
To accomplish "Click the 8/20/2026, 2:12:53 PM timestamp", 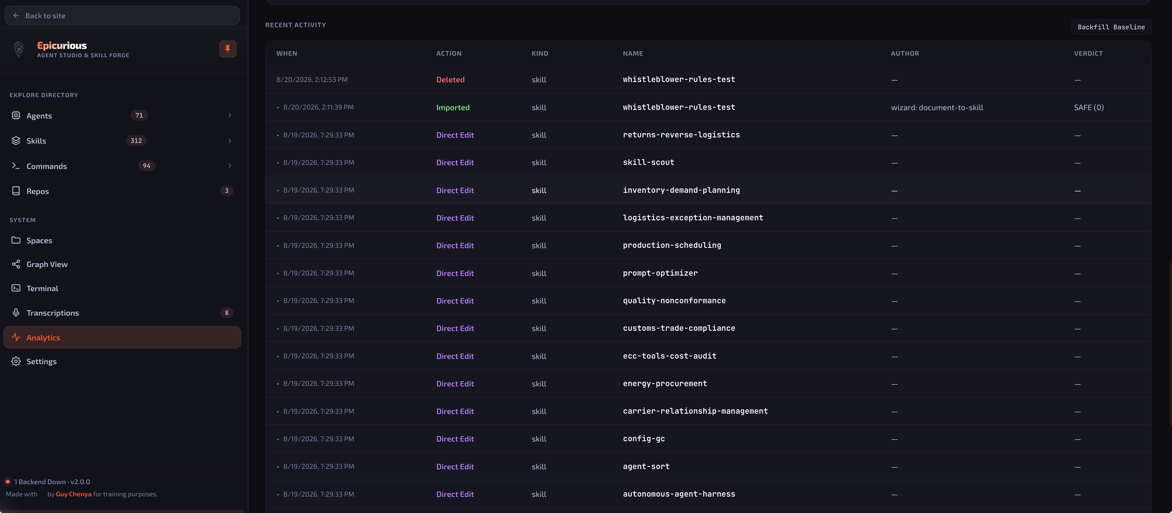I will (x=312, y=80).
